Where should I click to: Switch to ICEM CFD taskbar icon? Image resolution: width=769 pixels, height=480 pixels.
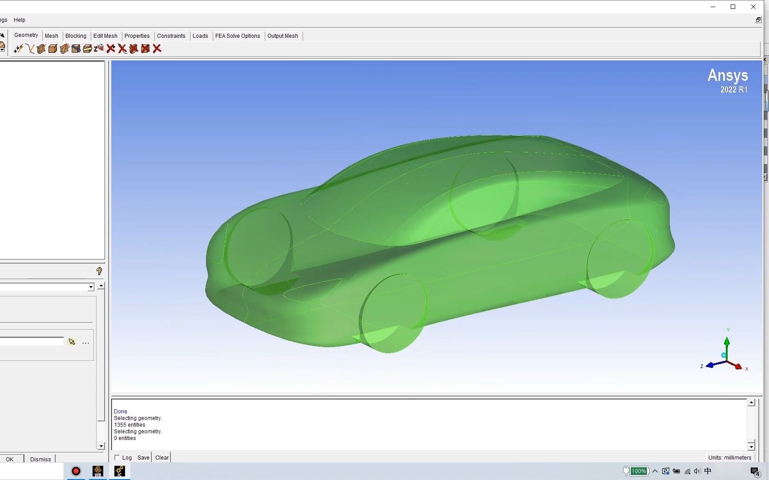(119, 471)
